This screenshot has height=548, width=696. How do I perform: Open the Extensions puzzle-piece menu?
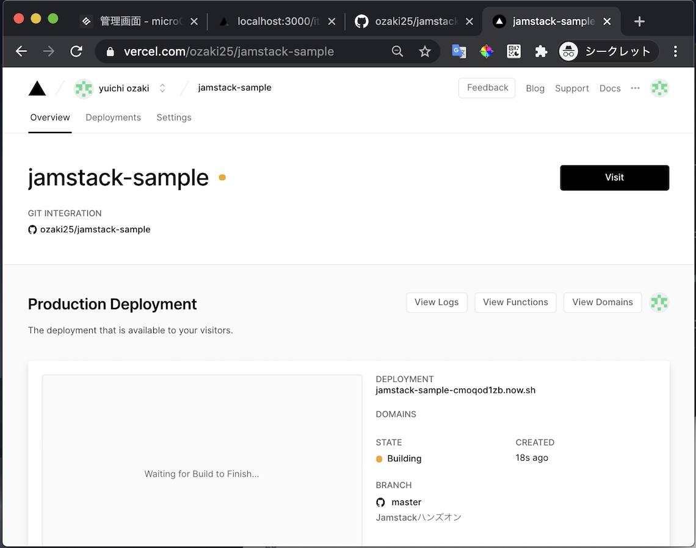(x=541, y=51)
